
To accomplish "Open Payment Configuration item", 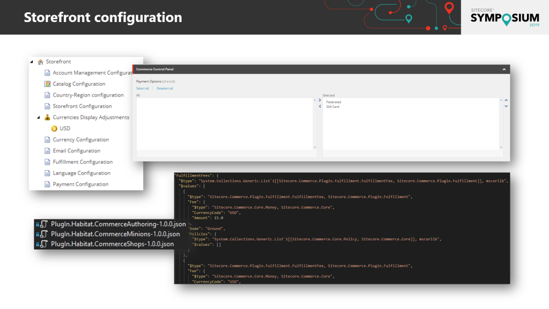I will 80,185.
